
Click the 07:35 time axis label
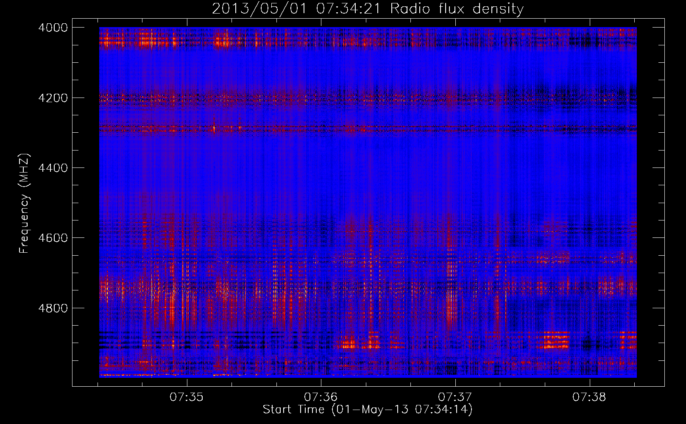pyautogui.click(x=187, y=397)
